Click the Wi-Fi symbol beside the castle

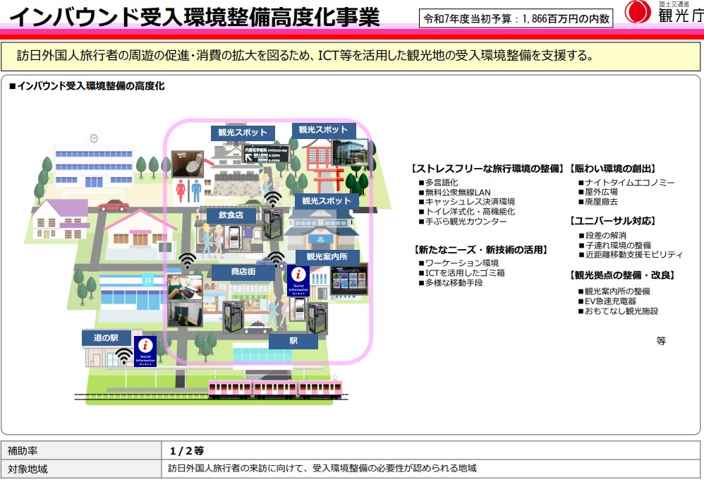[x=272, y=198]
